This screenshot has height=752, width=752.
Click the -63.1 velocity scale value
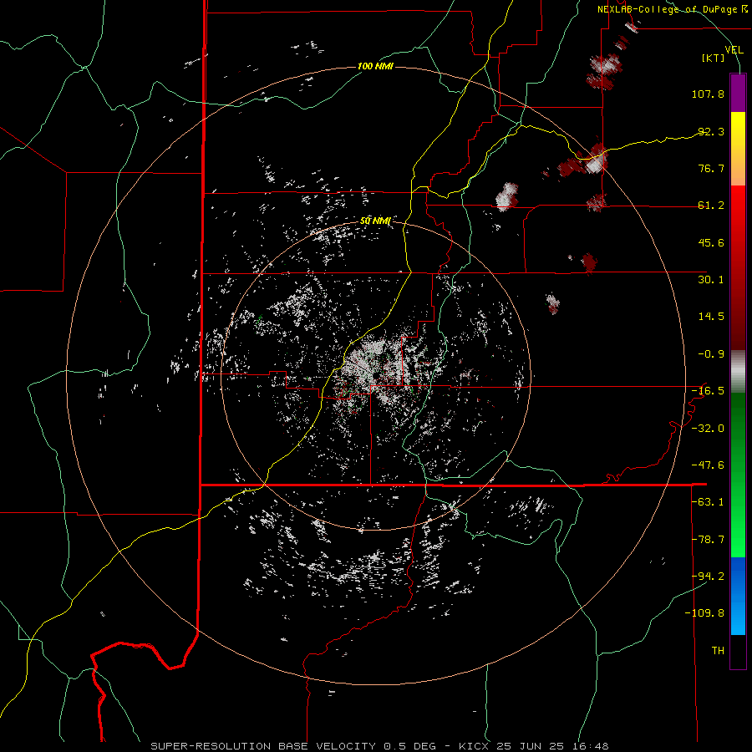[708, 502]
